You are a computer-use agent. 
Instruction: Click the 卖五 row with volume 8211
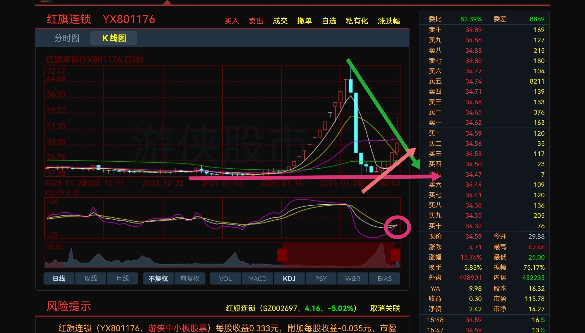point(484,81)
